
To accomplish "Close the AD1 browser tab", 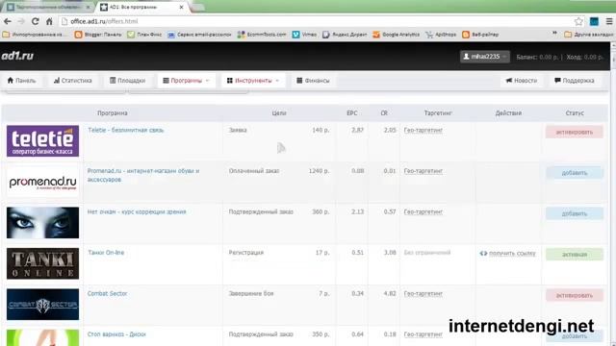I will (x=181, y=7).
